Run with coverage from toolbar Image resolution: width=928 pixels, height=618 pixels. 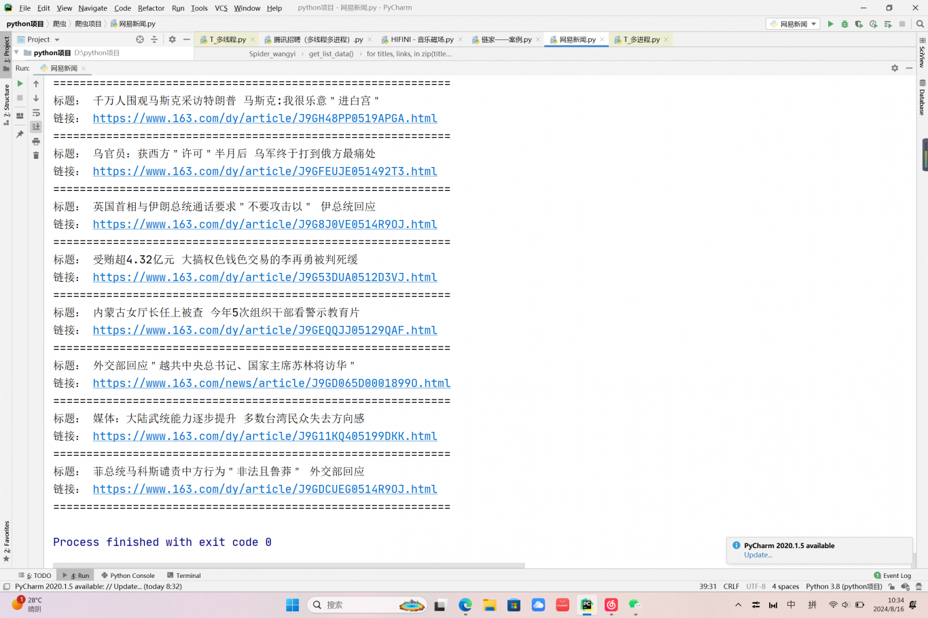(x=859, y=24)
